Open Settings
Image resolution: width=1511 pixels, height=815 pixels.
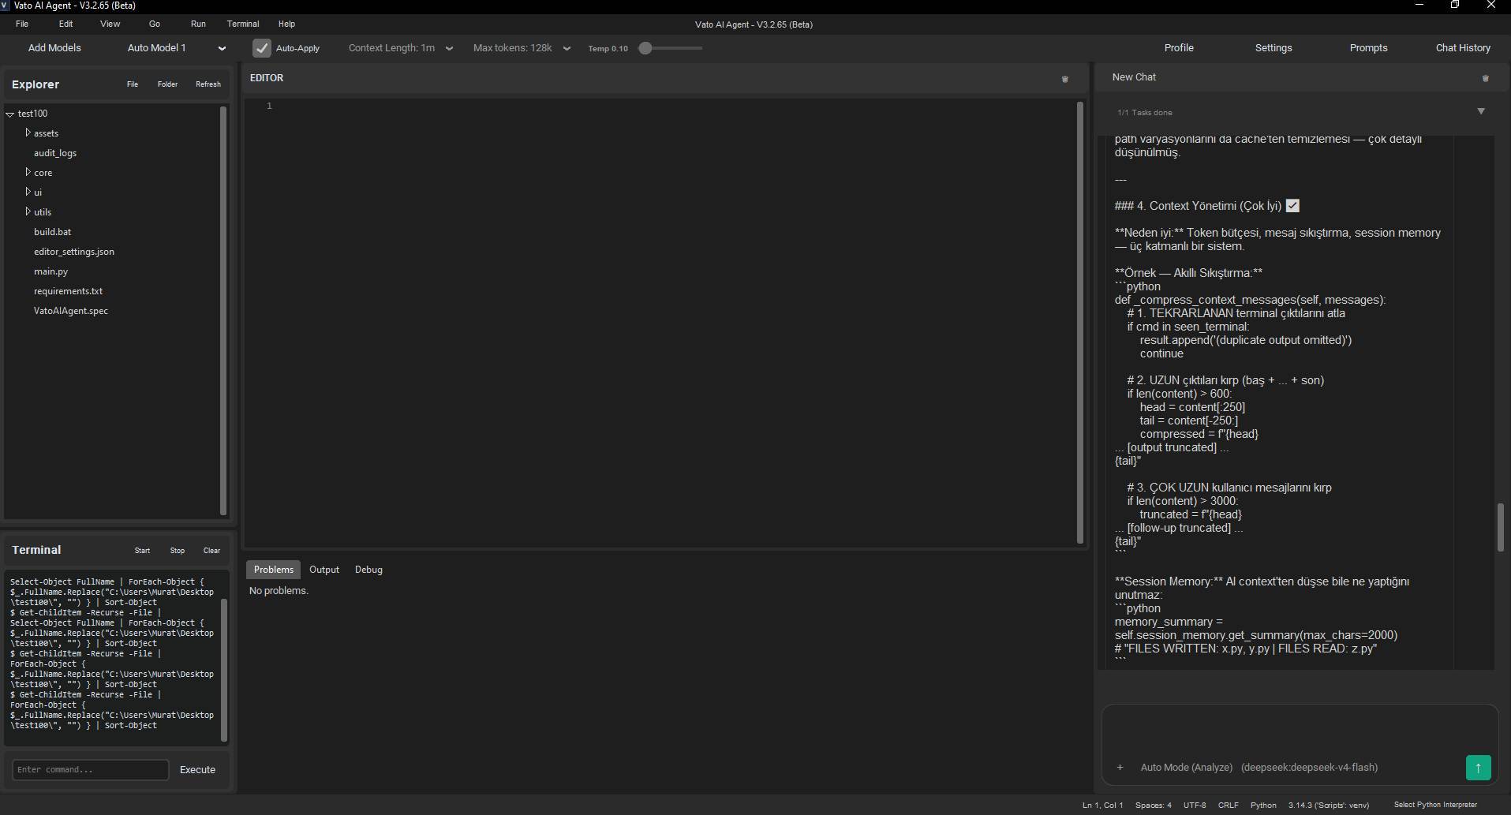pyautogui.click(x=1274, y=48)
